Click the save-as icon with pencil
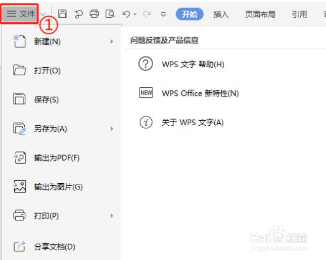The image size is (326, 260). (x=20, y=129)
